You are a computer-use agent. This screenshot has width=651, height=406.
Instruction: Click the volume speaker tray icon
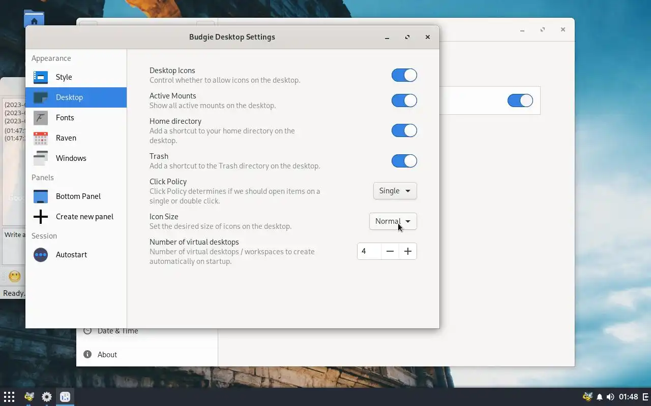[610, 397]
